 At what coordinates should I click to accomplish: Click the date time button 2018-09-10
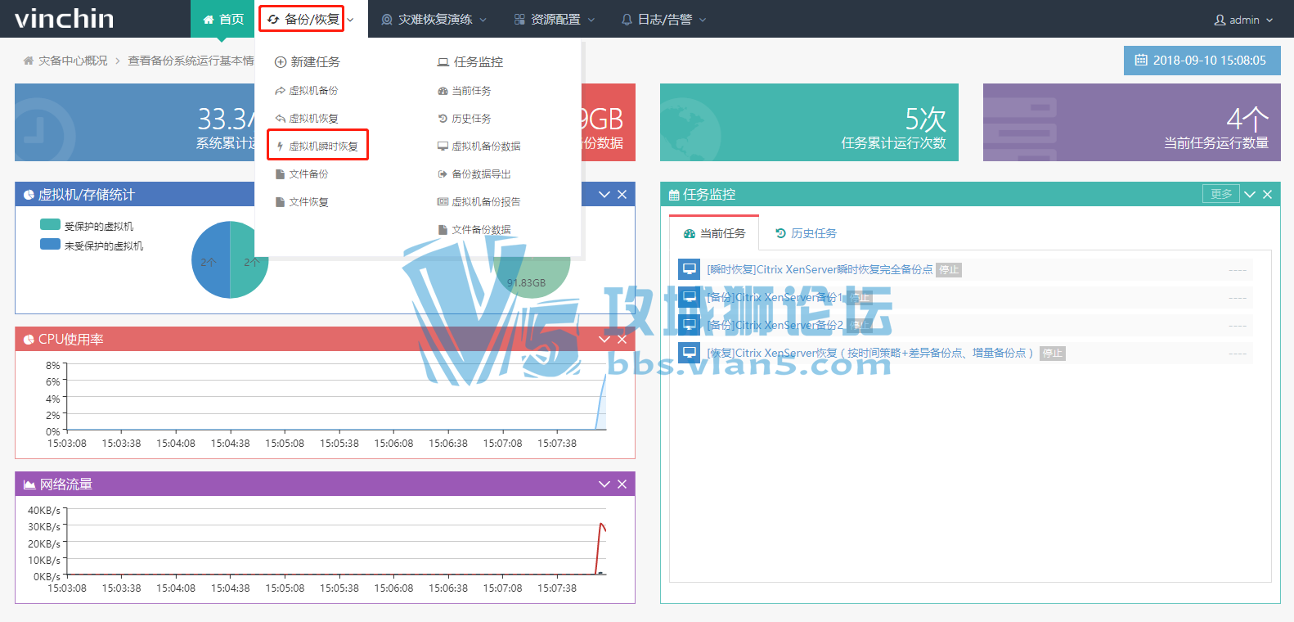(1202, 61)
